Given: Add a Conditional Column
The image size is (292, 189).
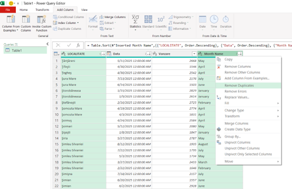Looking at the screenshot, I should [68, 17].
